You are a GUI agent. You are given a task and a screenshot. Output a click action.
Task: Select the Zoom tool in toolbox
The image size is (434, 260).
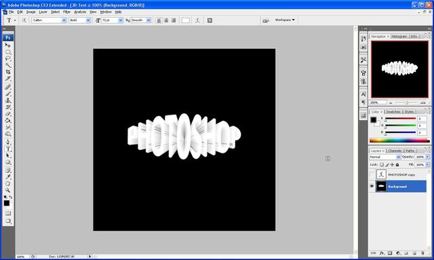coord(8,190)
